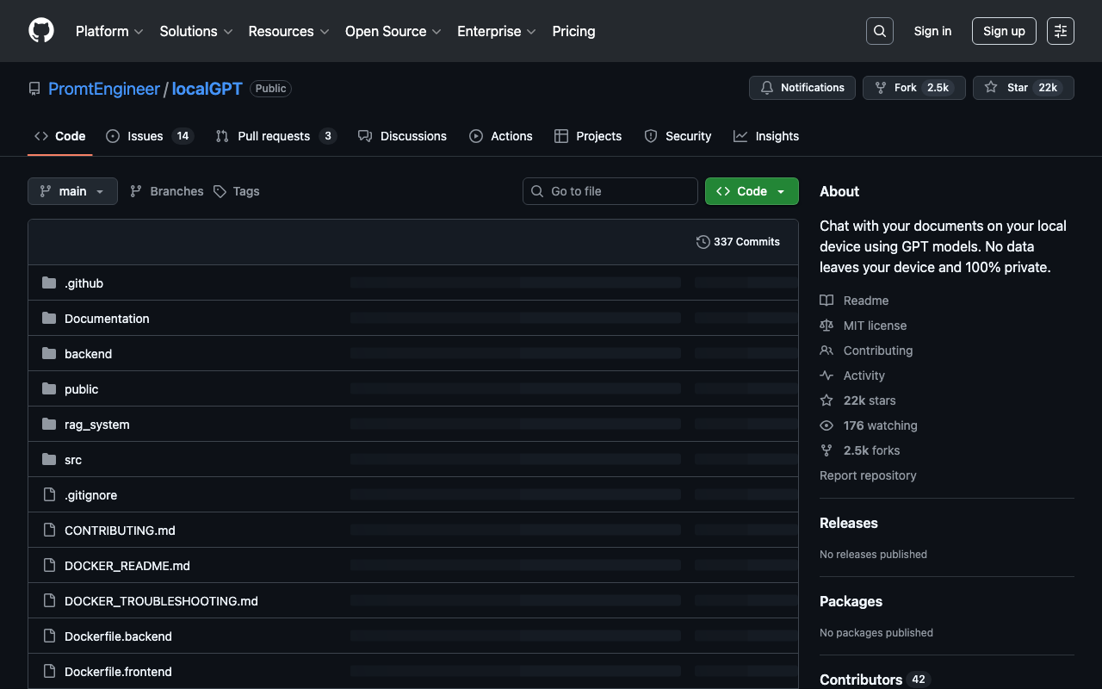Open the Tags list
Image resolution: width=1102 pixels, height=689 pixels.
click(237, 191)
